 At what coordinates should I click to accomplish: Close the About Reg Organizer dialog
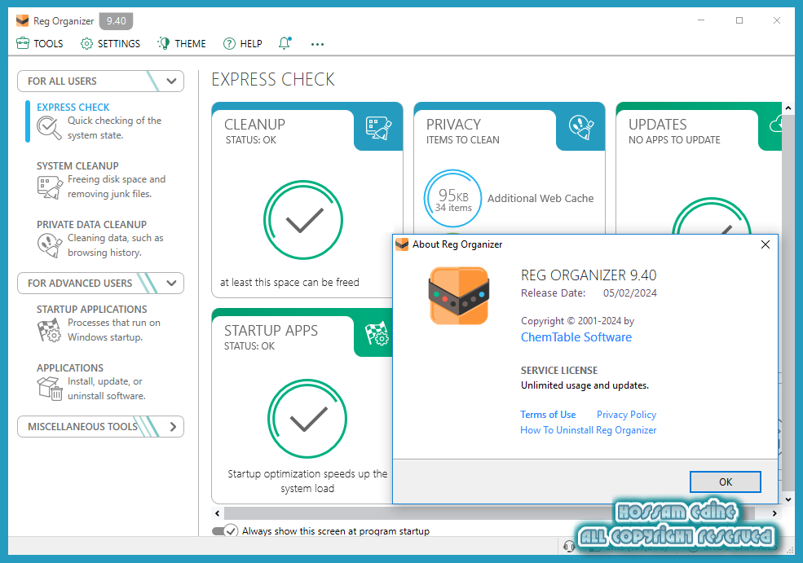(x=765, y=244)
